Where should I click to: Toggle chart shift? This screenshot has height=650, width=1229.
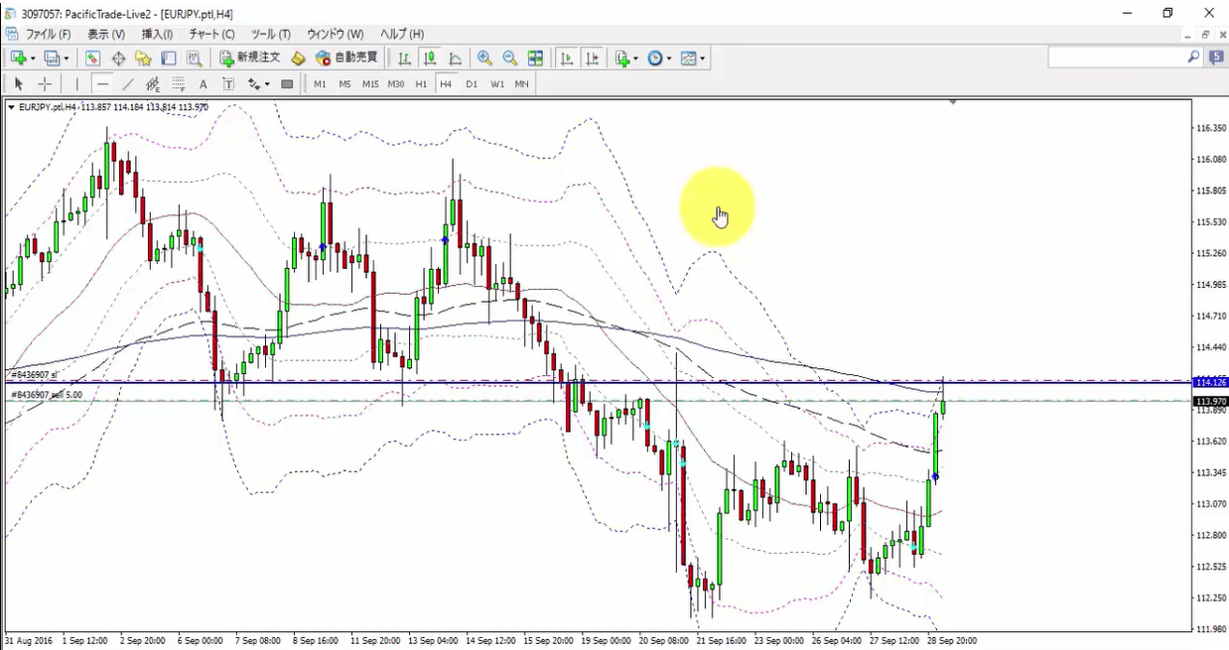click(x=593, y=59)
